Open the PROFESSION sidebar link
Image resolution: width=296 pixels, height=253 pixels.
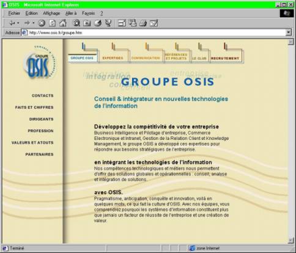click(x=40, y=131)
